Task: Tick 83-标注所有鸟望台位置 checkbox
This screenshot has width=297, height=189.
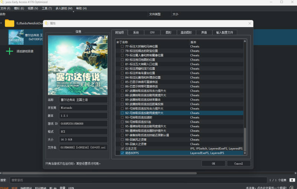Action: click(x=122, y=73)
